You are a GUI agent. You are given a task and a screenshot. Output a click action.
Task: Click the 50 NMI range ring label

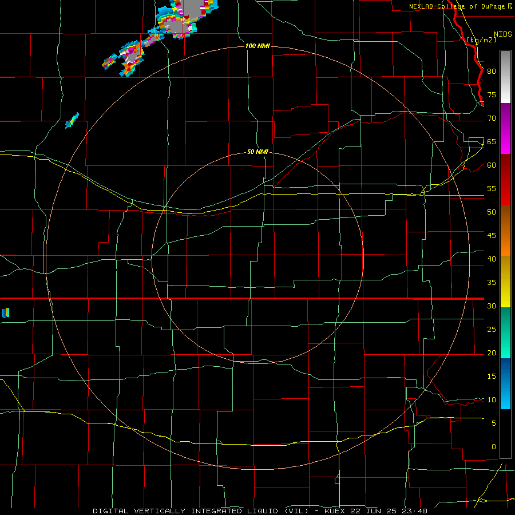257,152
